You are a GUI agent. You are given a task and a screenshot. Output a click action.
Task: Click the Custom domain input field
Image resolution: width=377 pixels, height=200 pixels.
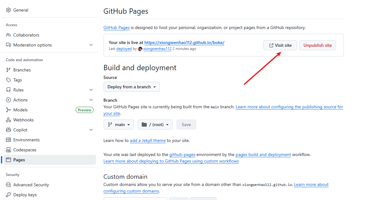click(135, 198)
